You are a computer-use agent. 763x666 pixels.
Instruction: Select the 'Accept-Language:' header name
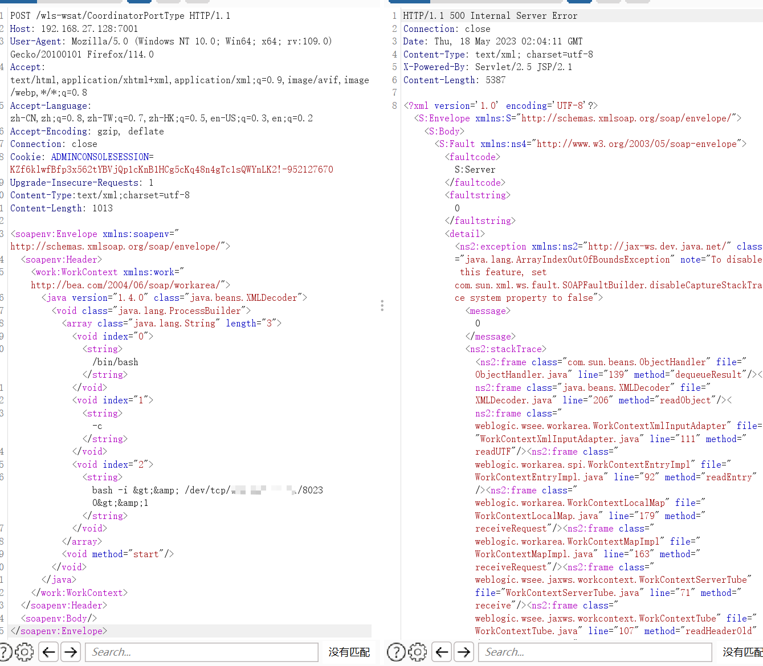click(x=51, y=106)
